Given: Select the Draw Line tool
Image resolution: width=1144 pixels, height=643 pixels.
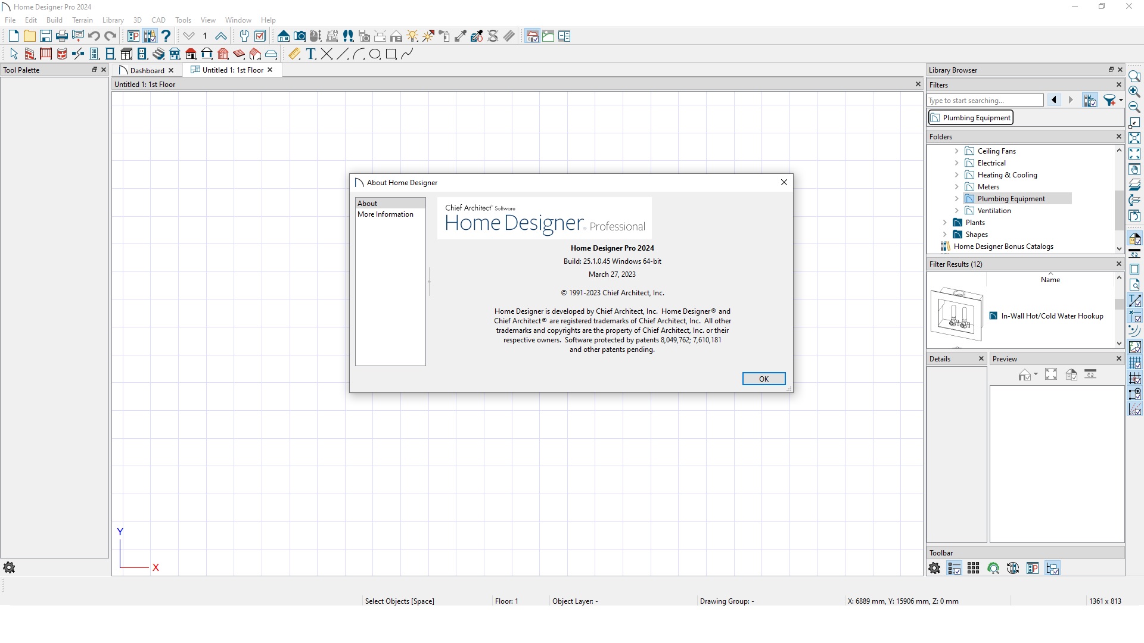Looking at the screenshot, I should 343,54.
